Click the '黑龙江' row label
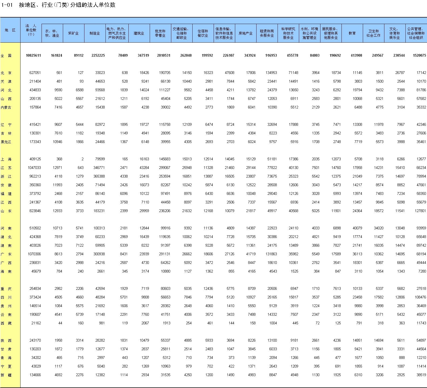This screenshot has height=388, width=427. pos(6,142)
